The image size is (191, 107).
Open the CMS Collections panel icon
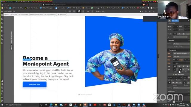pyautogui.click(x=2, y=31)
